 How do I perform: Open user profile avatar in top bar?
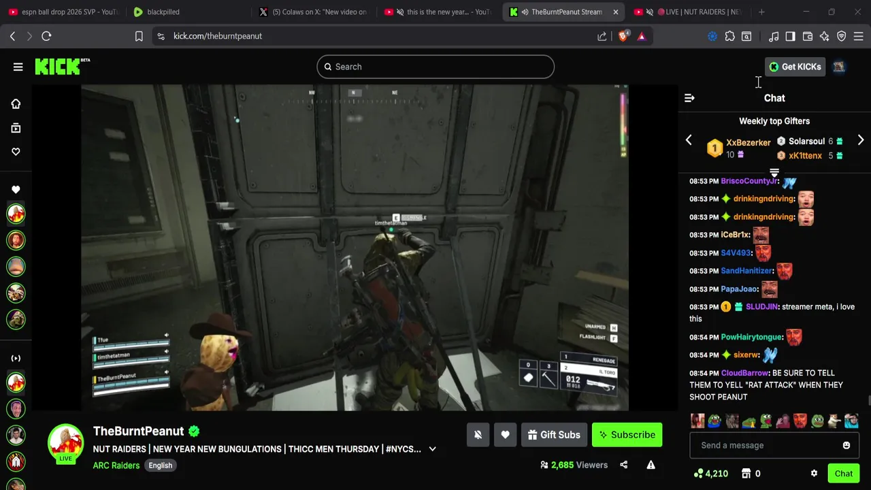tap(838, 67)
